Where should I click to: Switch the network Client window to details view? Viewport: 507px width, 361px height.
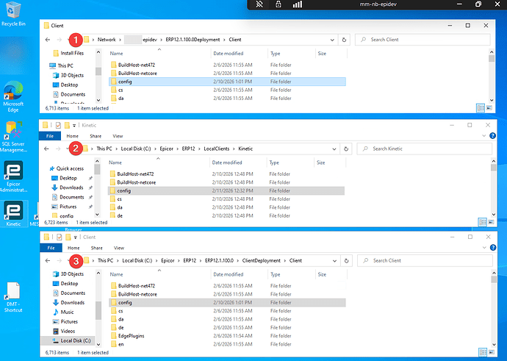click(481, 108)
